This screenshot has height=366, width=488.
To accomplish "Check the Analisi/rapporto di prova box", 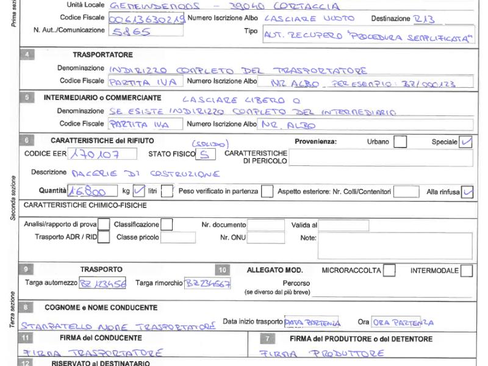I will [x=104, y=224].
